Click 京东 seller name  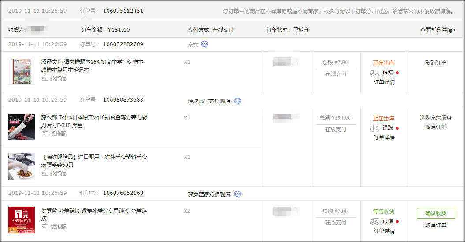[x=193, y=45]
